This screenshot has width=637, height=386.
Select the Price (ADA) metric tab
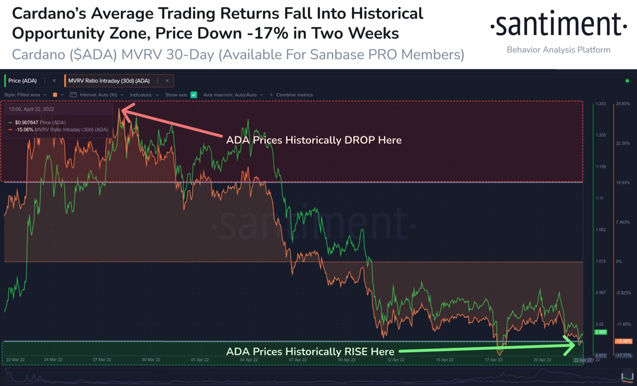click(x=23, y=81)
